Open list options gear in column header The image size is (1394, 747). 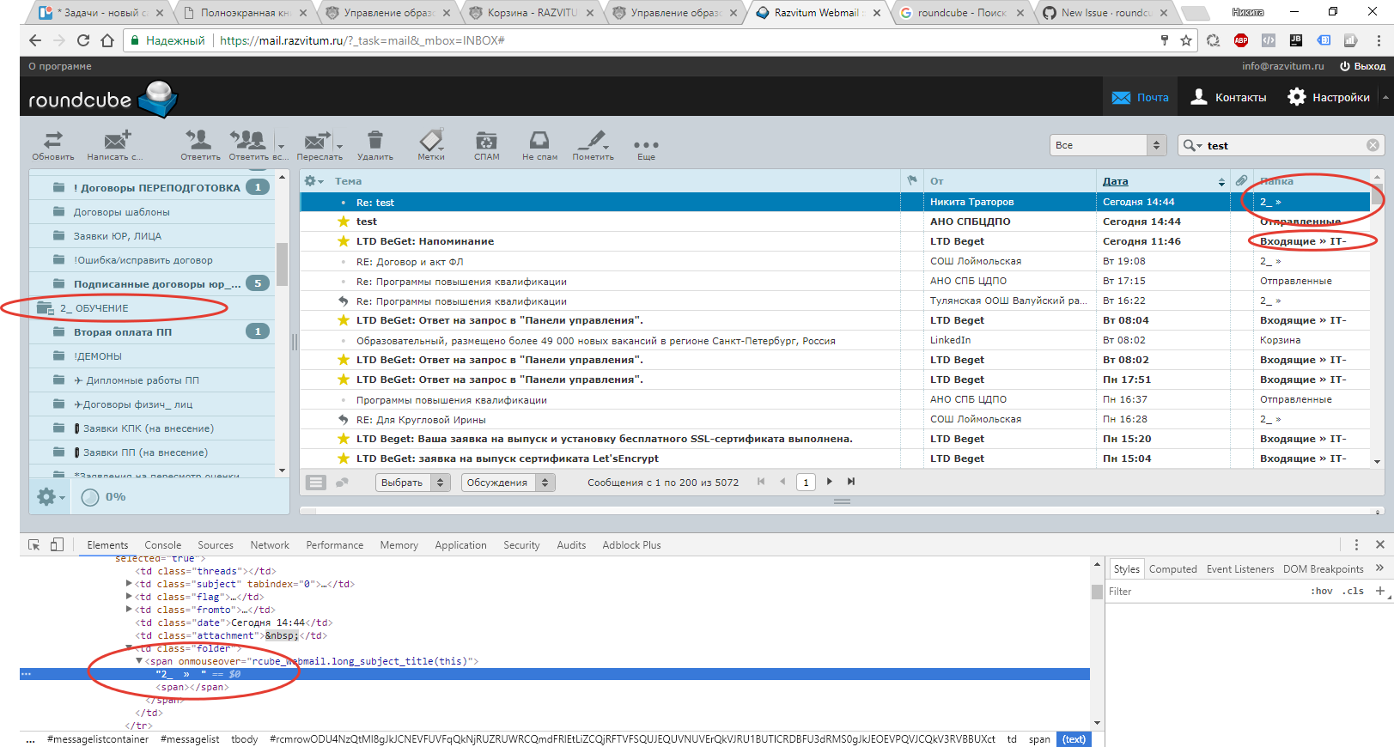(x=313, y=181)
